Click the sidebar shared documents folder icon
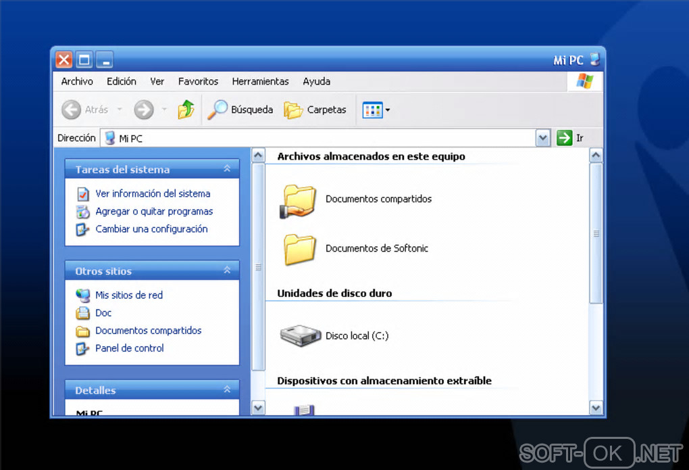The width and height of the screenshot is (689, 470). pos(82,331)
